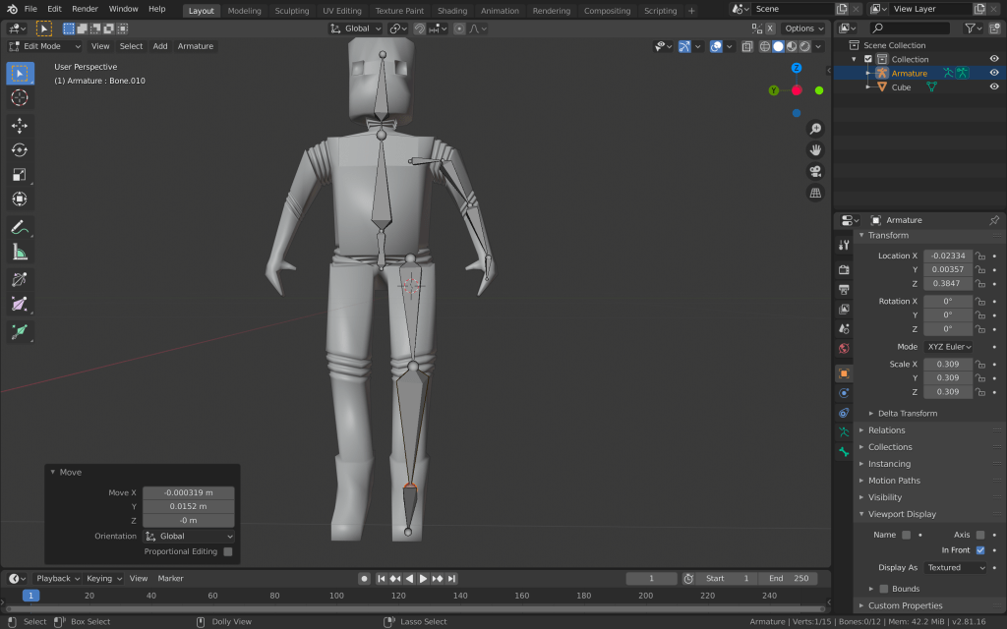Select the Annotate tool
Image resolution: width=1007 pixels, height=629 pixels.
pyautogui.click(x=20, y=227)
